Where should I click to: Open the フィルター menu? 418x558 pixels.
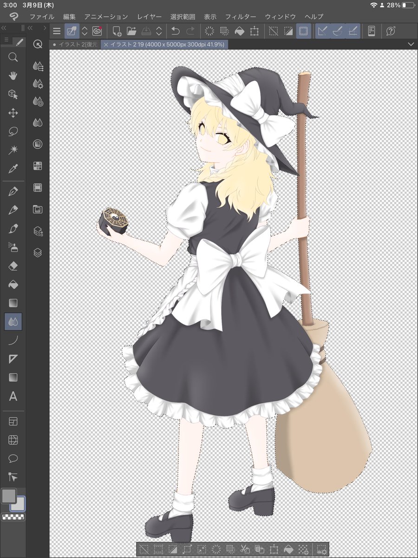(241, 16)
